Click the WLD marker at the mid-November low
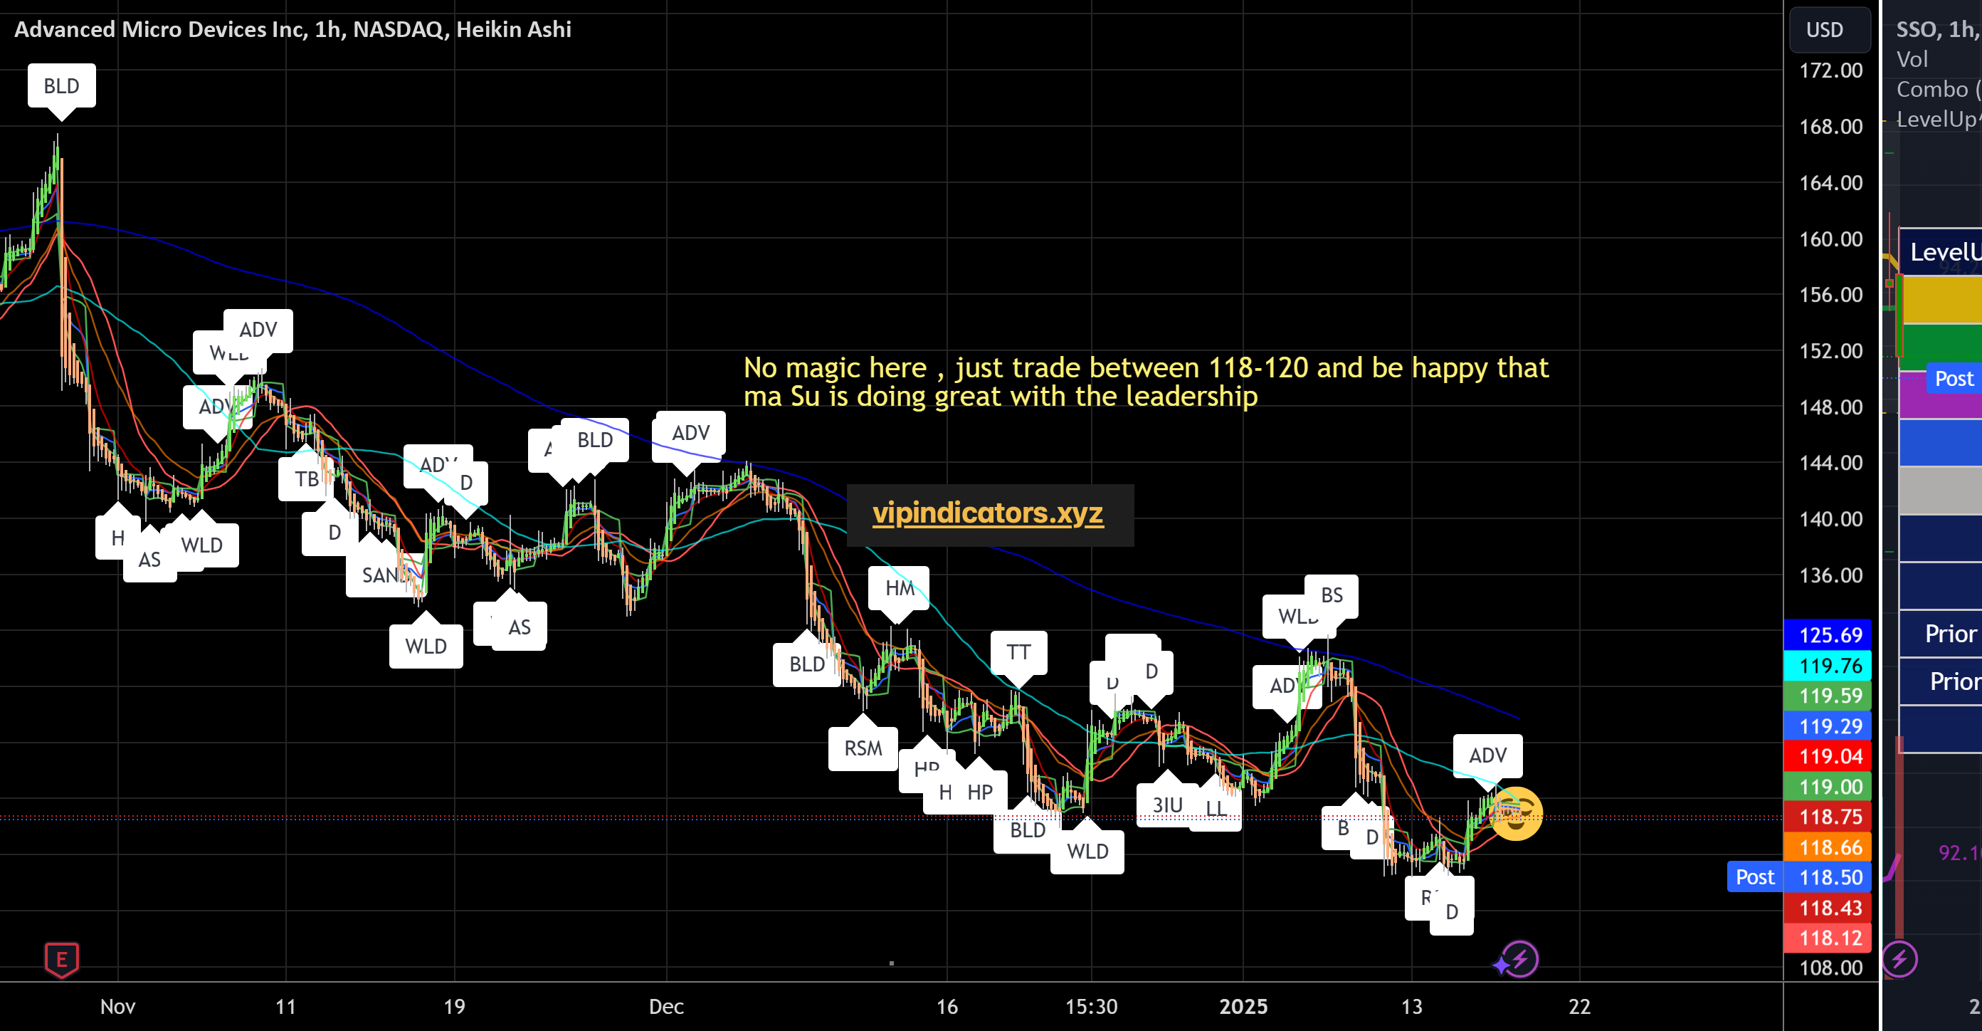This screenshot has width=1982, height=1031. point(426,646)
